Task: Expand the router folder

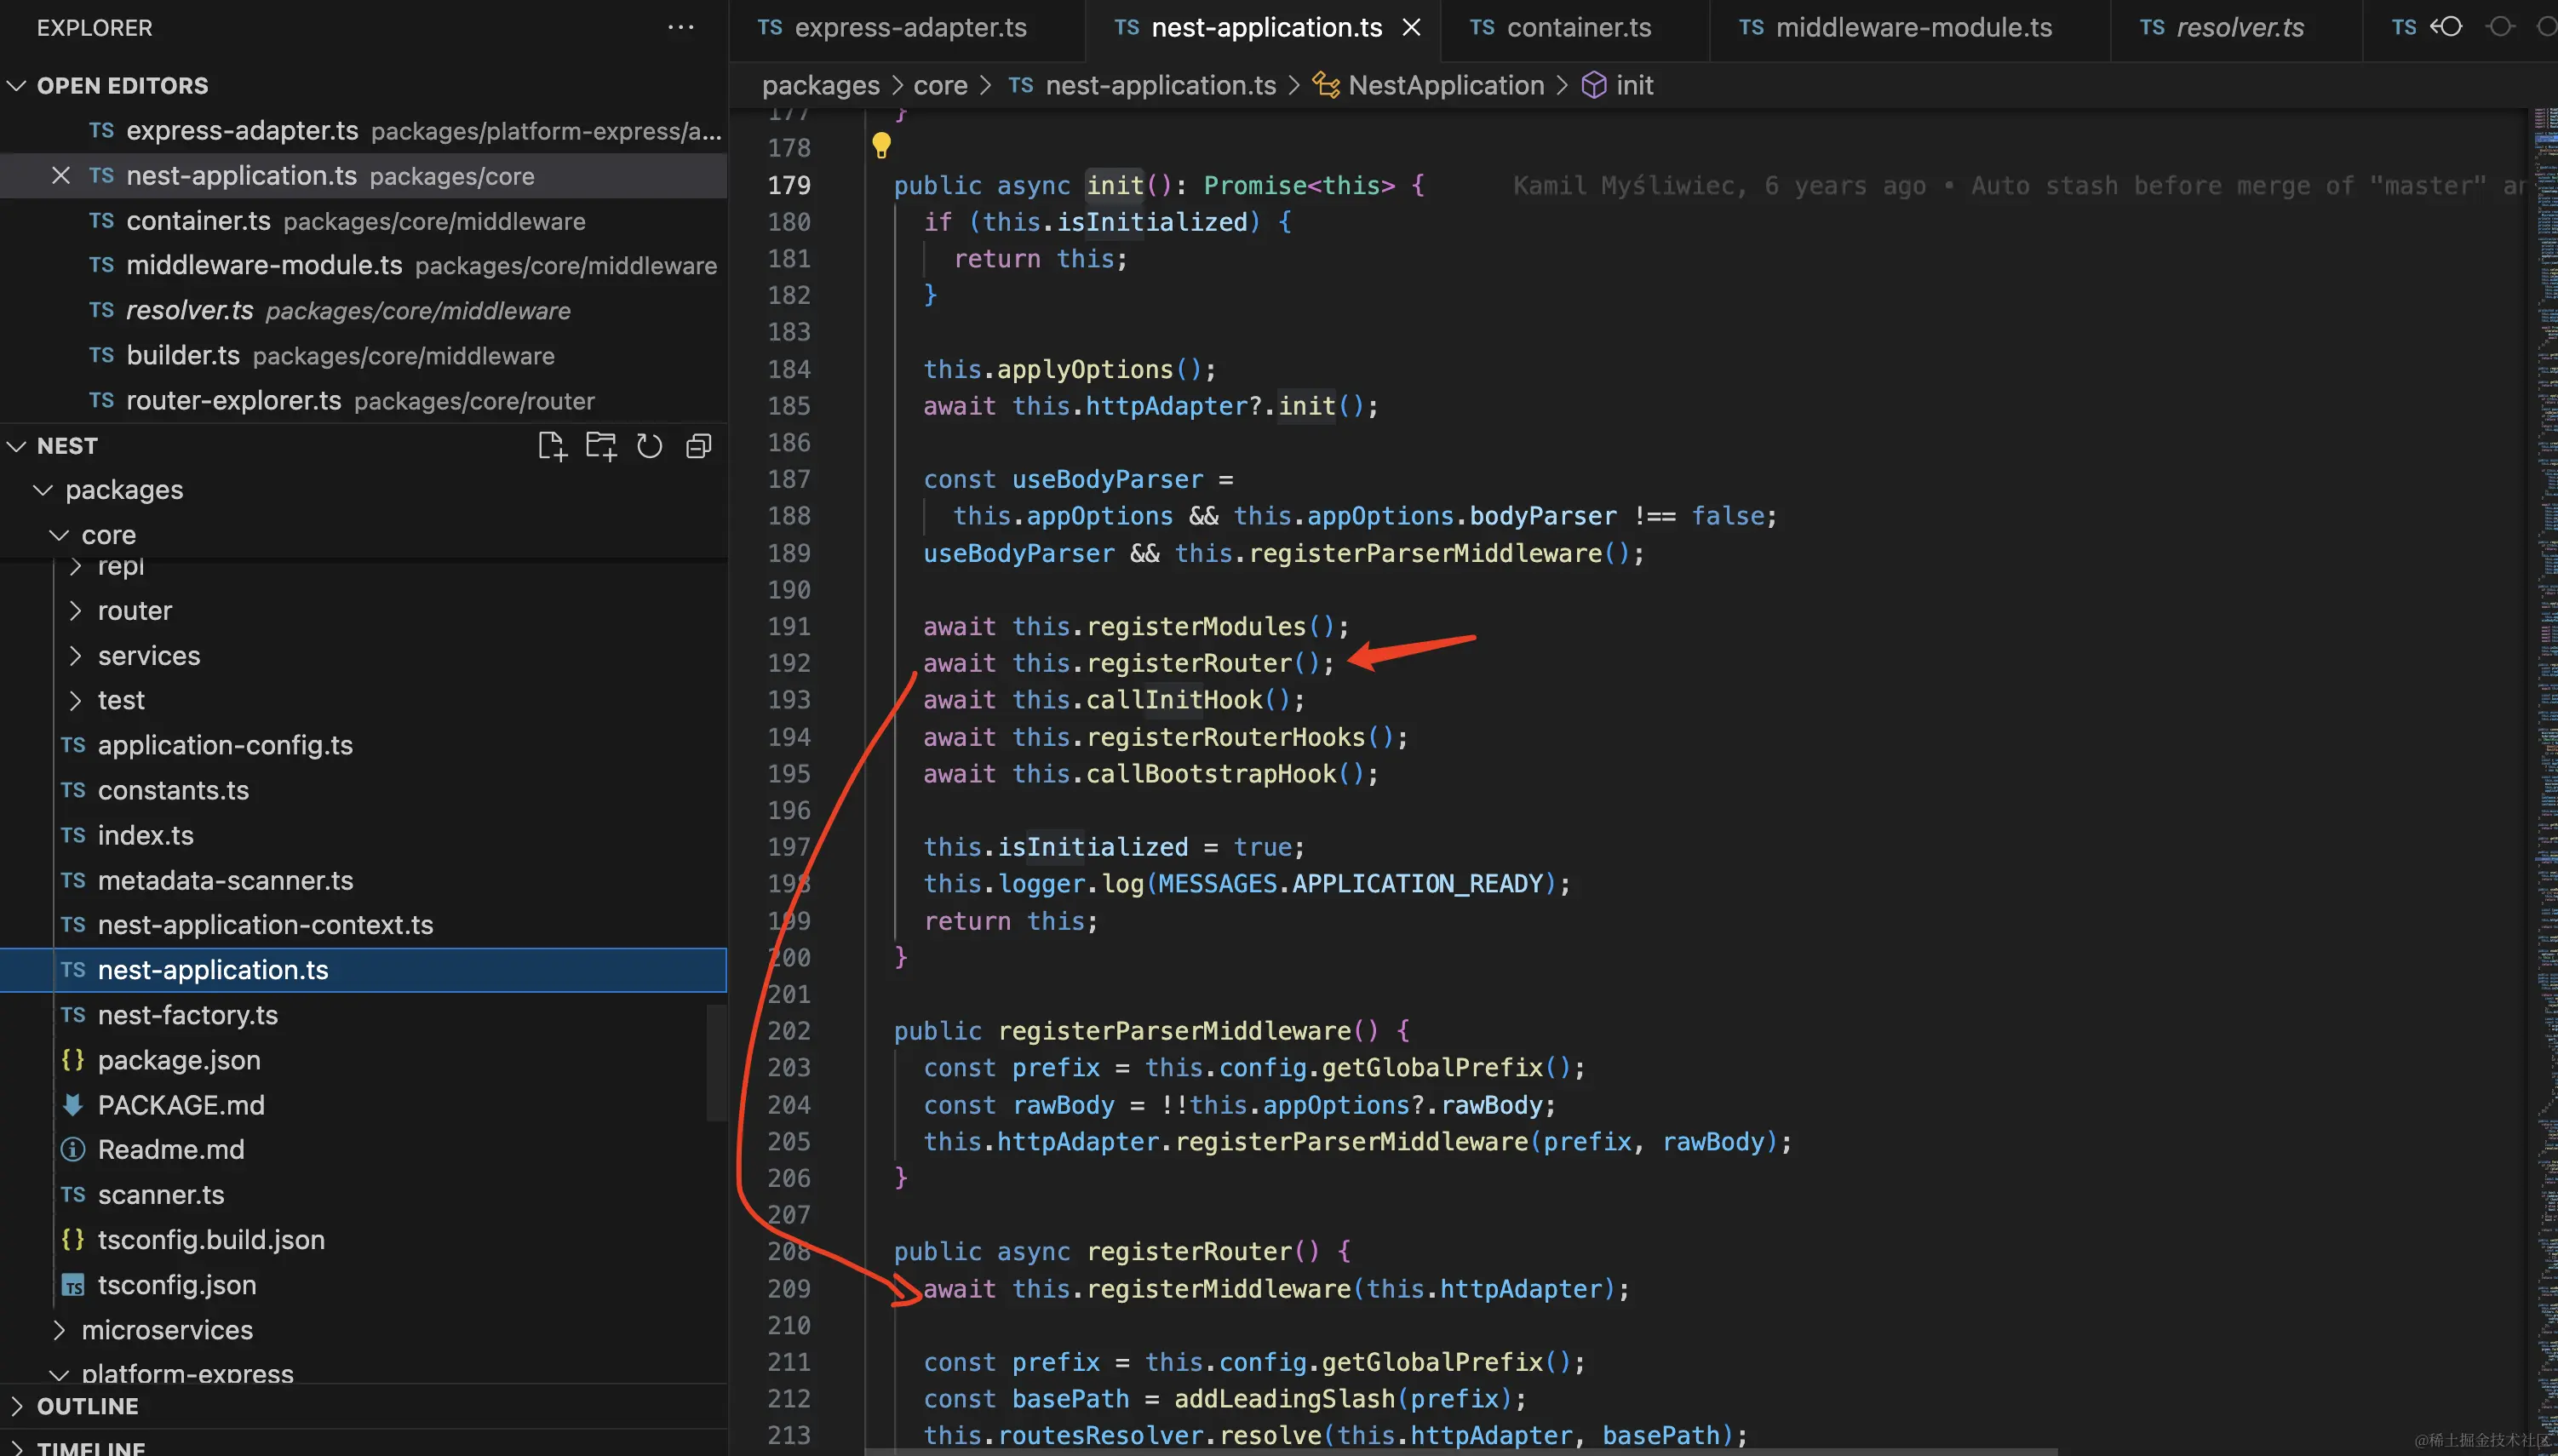Action: [x=75, y=611]
